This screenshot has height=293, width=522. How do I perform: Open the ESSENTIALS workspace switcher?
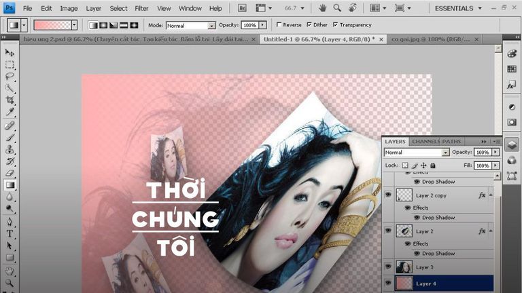[458, 8]
